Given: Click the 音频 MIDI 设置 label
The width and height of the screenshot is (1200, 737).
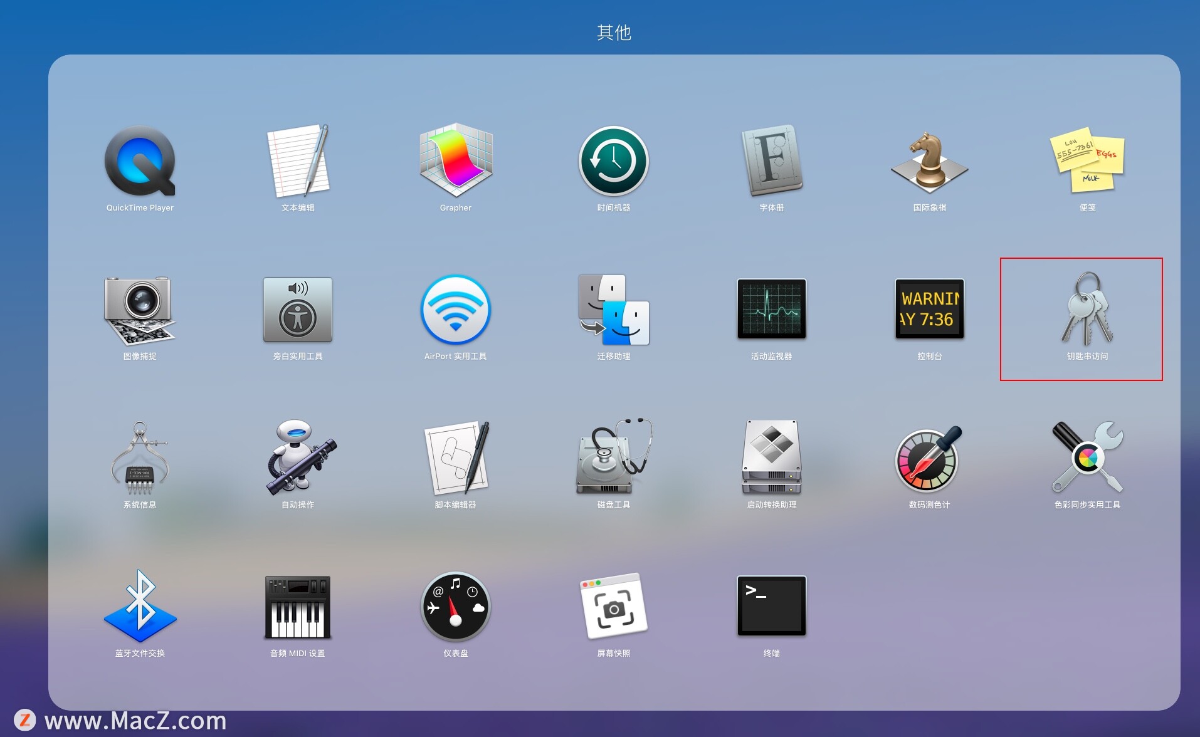Looking at the screenshot, I should 298,653.
